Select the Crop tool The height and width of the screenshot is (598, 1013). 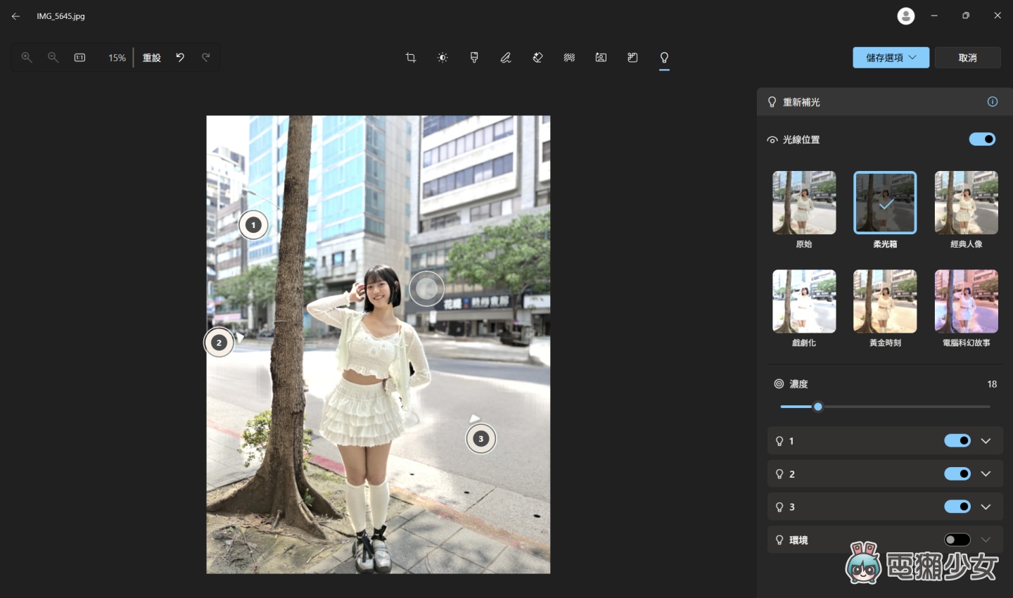[411, 58]
